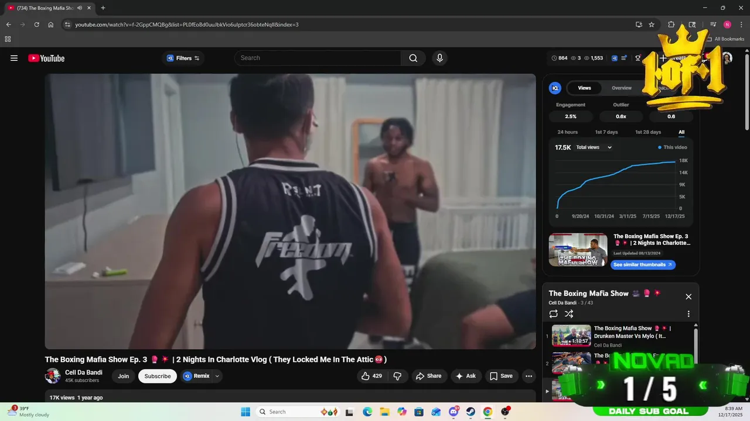Click the 0.6x outlier value
The width and height of the screenshot is (750, 421).
pyautogui.click(x=621, y=116)
